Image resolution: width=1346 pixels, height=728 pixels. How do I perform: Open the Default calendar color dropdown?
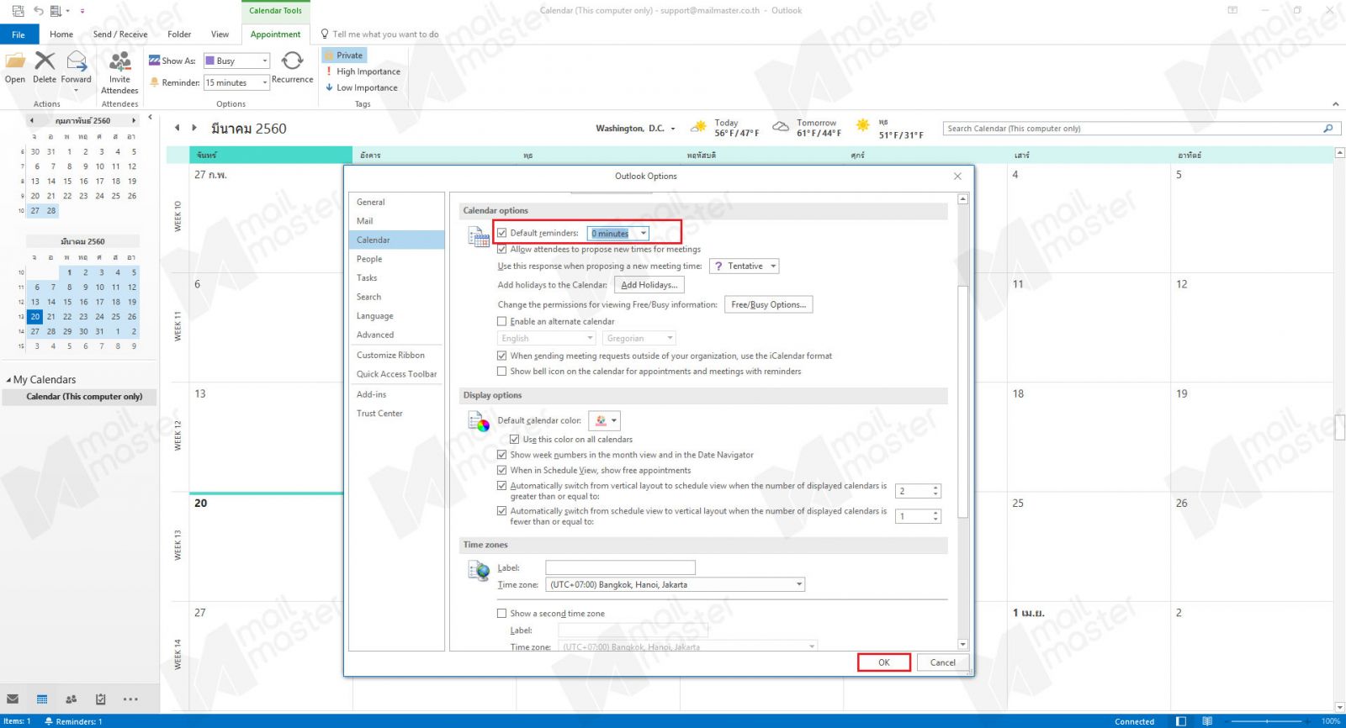(x=614, y=420)
